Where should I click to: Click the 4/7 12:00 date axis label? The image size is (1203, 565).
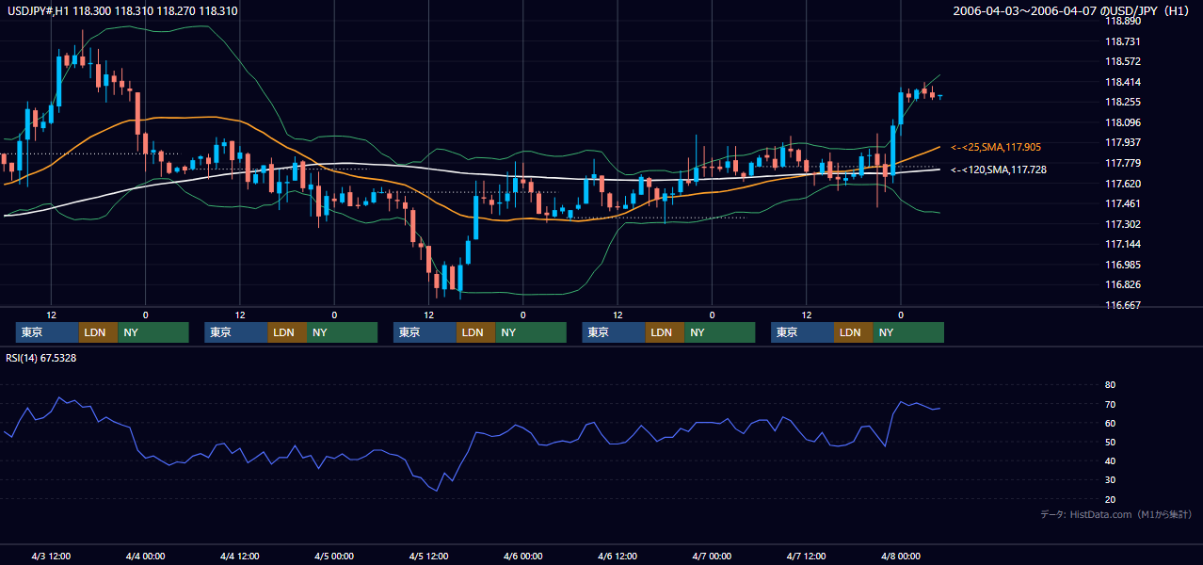[807, 556]
